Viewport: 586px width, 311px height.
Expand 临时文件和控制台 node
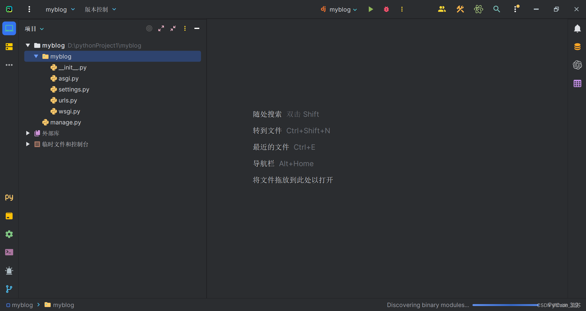[x=28, y=144]
